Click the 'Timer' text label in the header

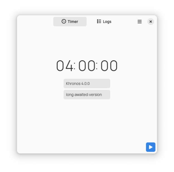(73, 22)
